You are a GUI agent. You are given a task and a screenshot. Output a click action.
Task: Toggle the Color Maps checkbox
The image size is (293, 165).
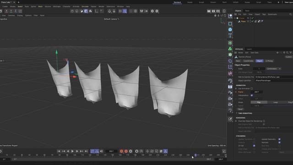pyautogui.click(x=254, y=149)
